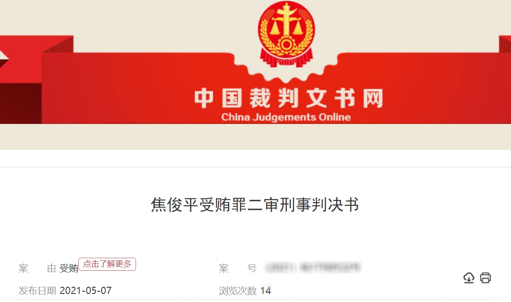Click the dashed divider under metadata
Viewport: 511px width, 302px height.
(x=255, y=300)
